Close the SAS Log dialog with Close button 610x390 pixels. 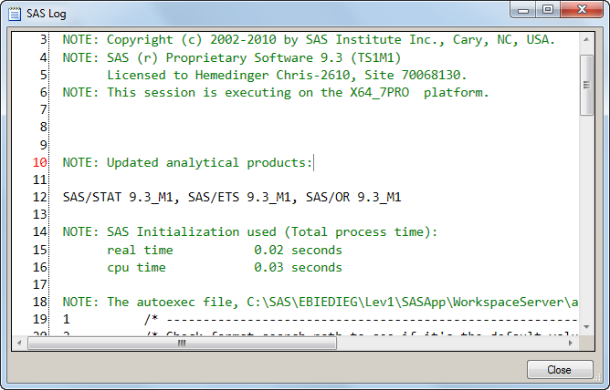point(560,369)
